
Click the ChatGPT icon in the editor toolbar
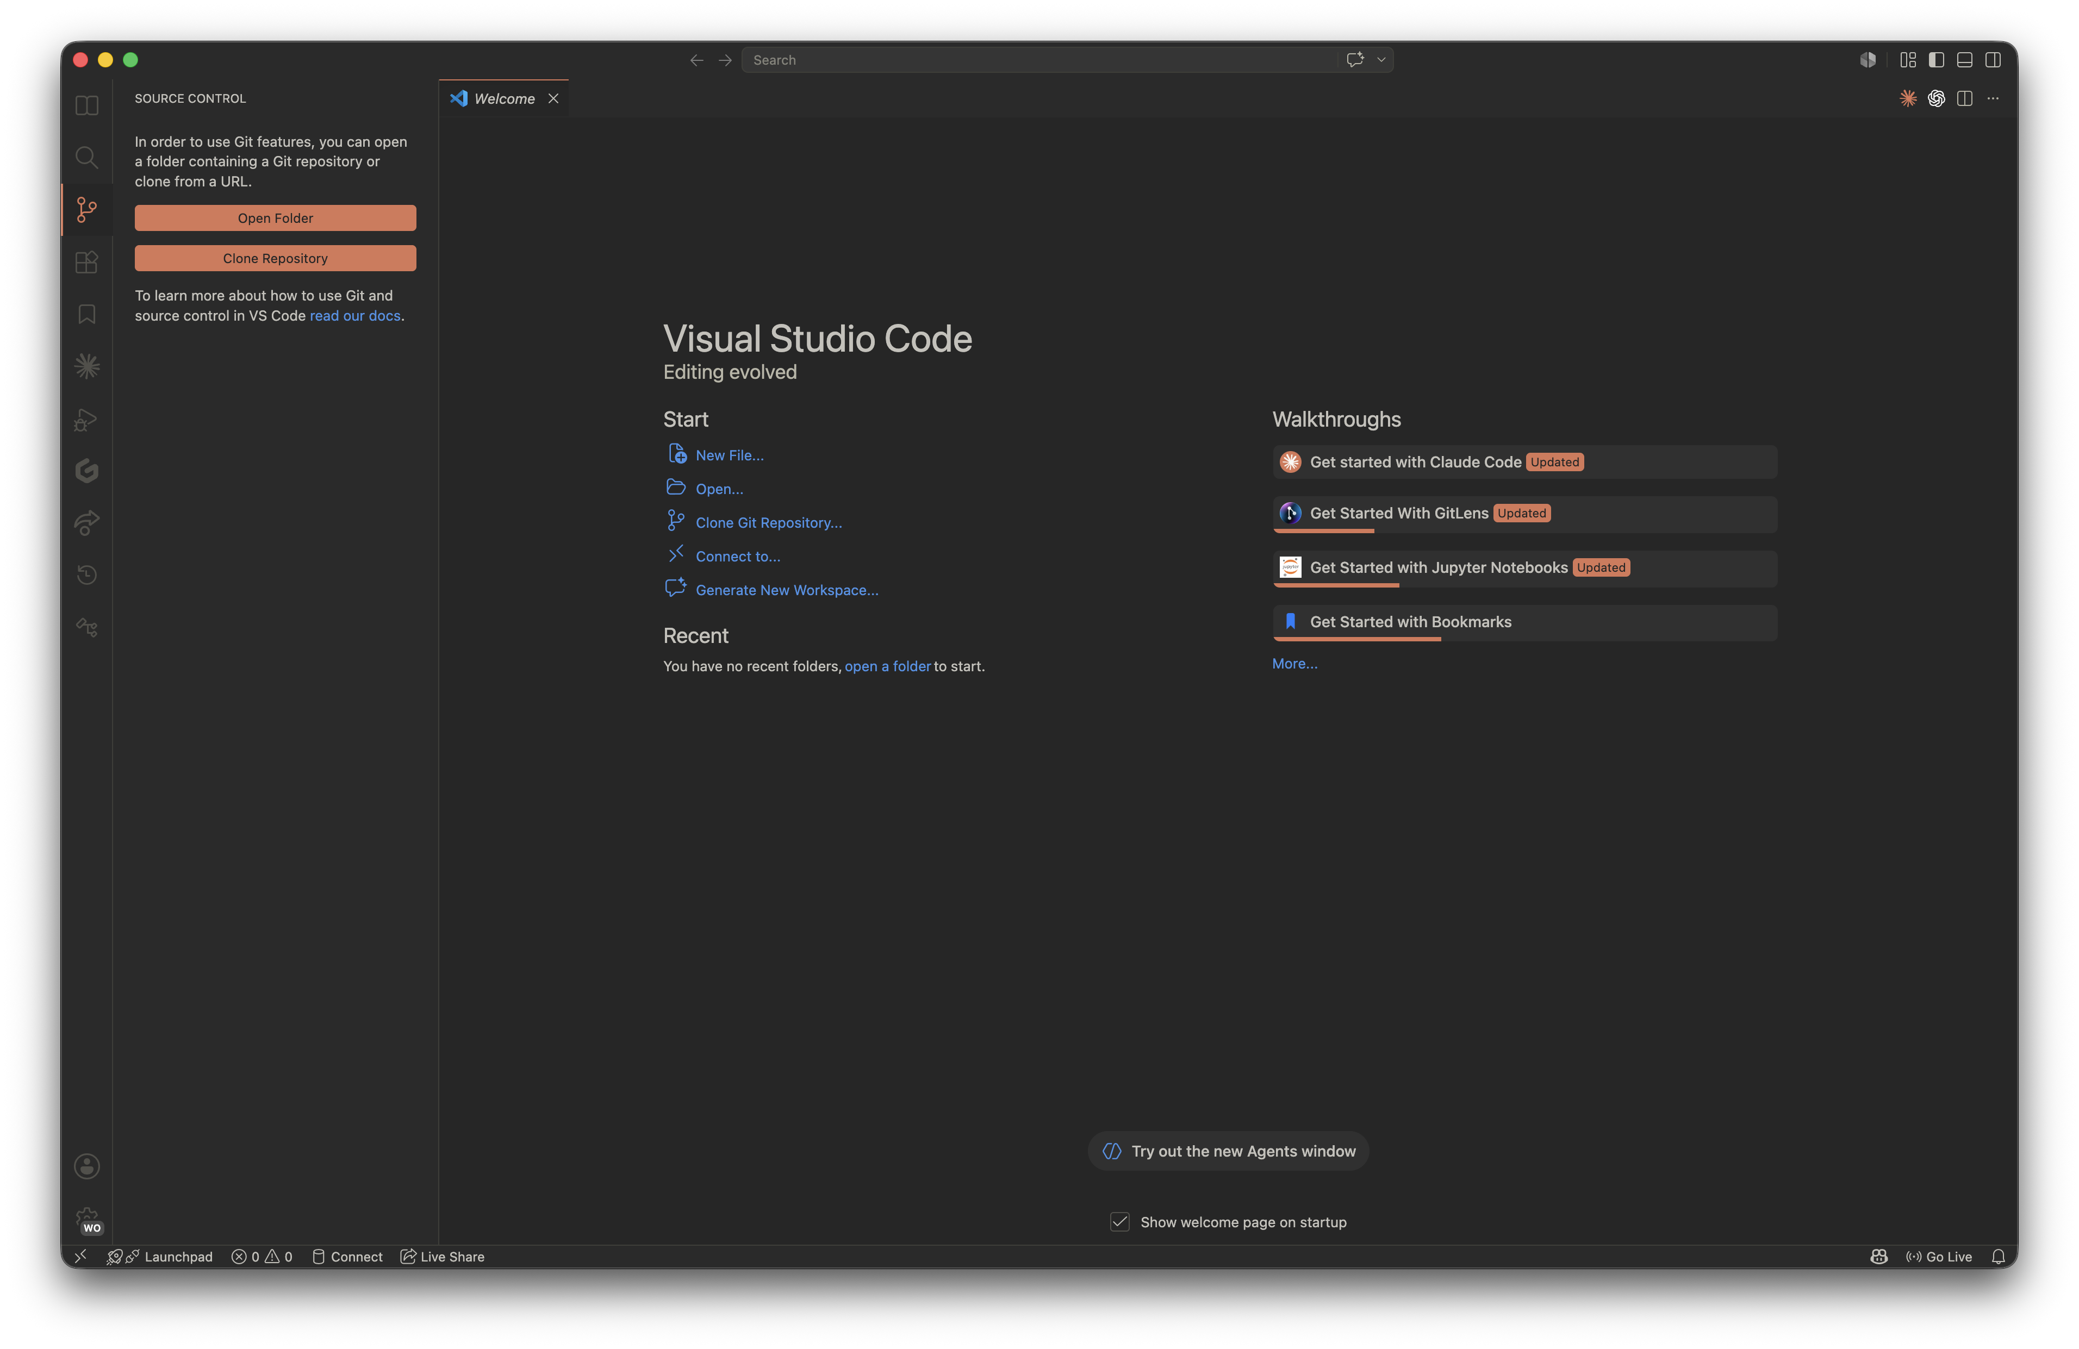[x=1937, y=99]
